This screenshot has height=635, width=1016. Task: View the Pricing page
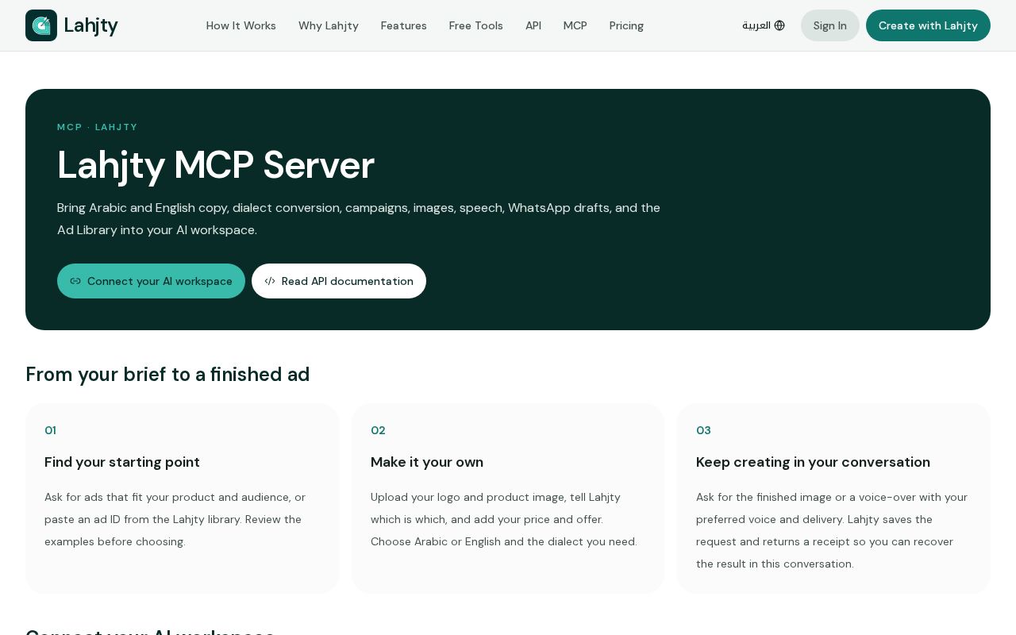click(627, 25)
